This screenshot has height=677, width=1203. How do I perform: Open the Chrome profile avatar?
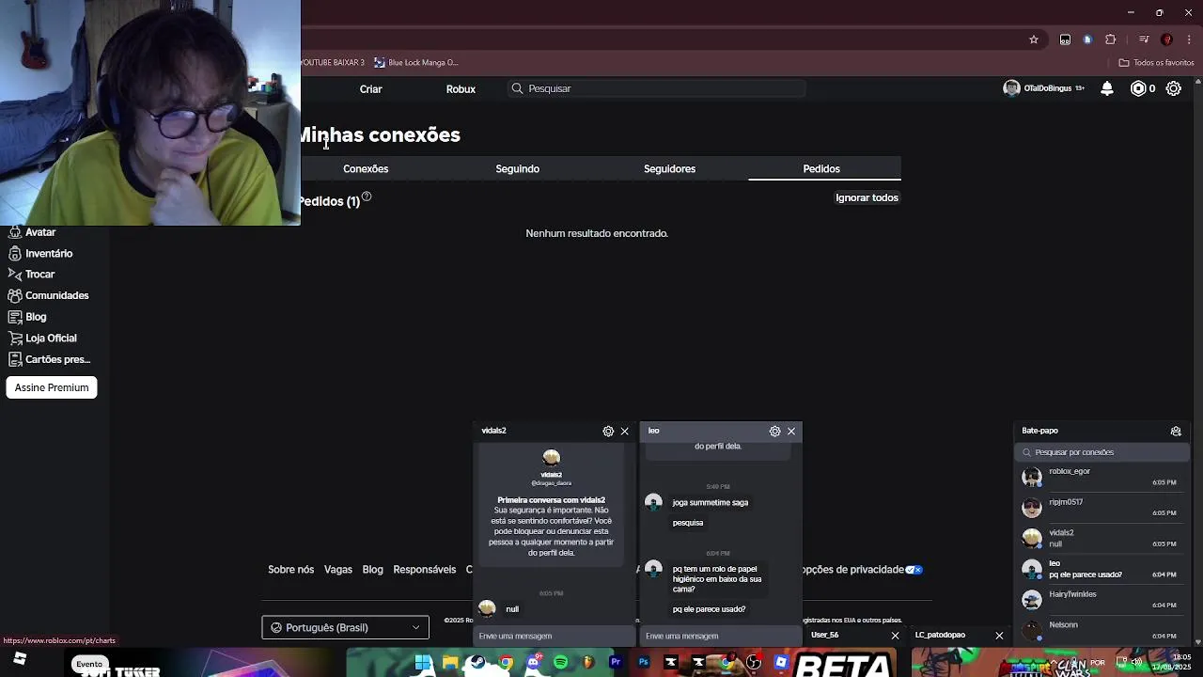1167,39
